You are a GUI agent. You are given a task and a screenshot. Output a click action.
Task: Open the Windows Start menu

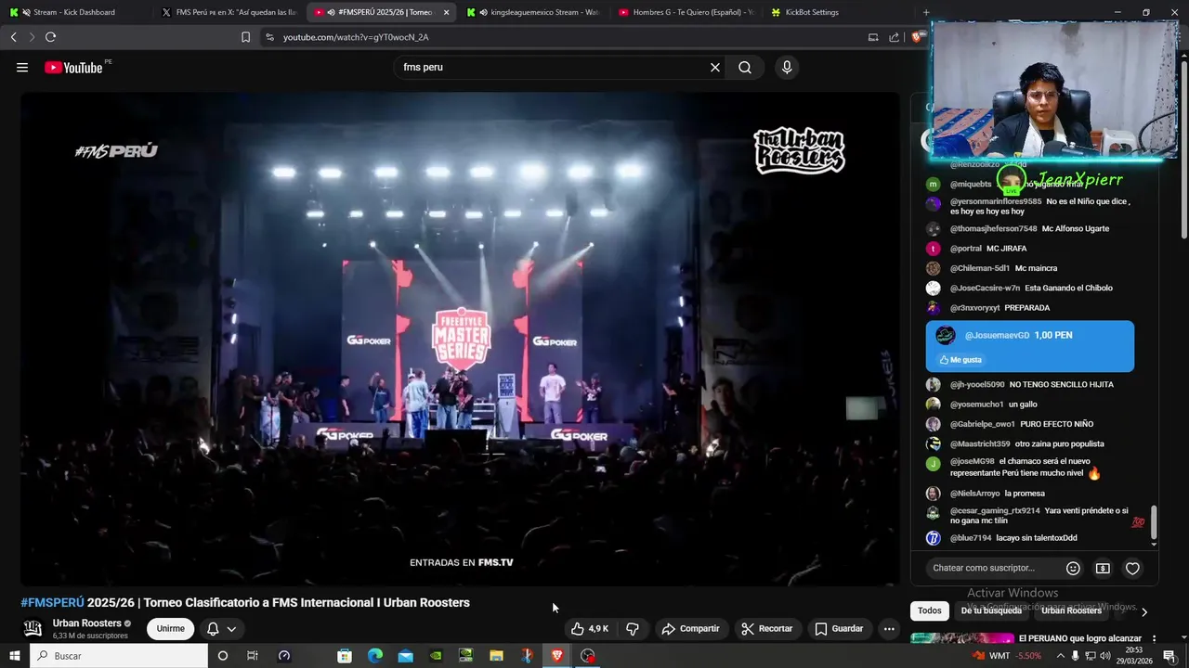point(15,656)
